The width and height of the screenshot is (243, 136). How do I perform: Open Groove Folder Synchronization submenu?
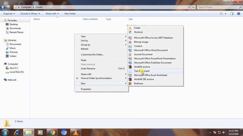coord(101,78)
